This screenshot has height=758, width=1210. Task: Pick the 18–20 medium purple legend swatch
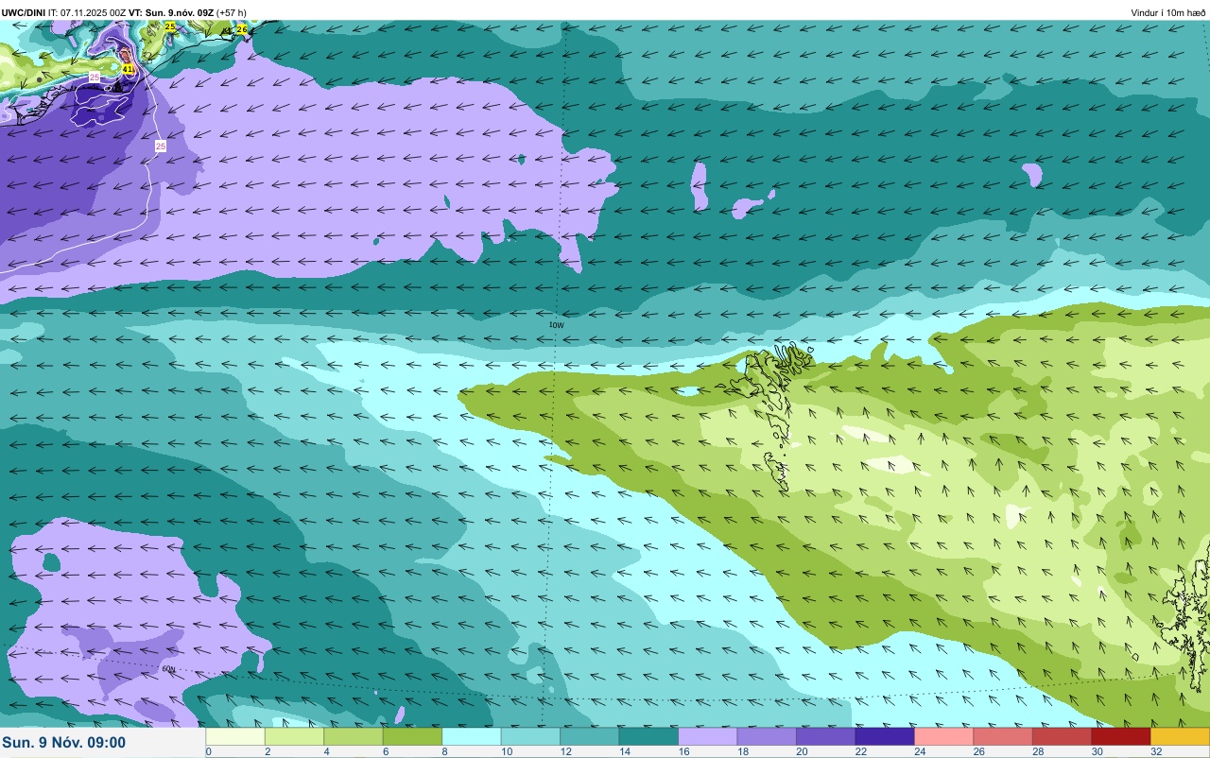click(x=767, y=736)
